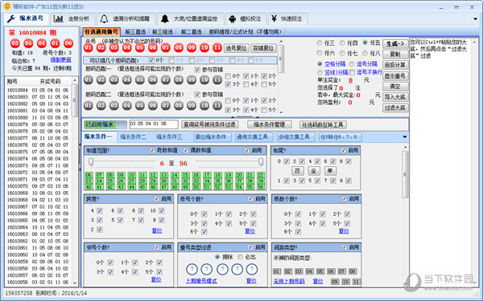The height and width of the screenshot is (301, 483).
Task: Pick gray ball 04 in 胆码匹配二 row
Action: tap(127, 106)
